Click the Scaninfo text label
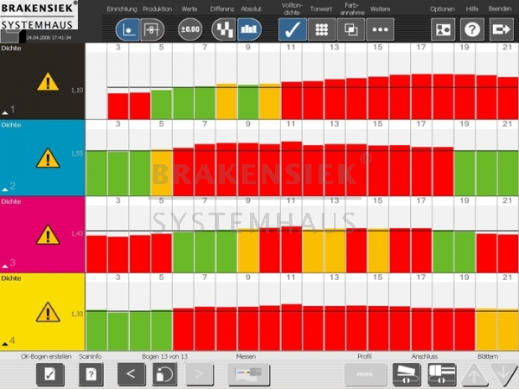Image resolution: width=519 pixels, height=389 pixels. tap(90, 356)
